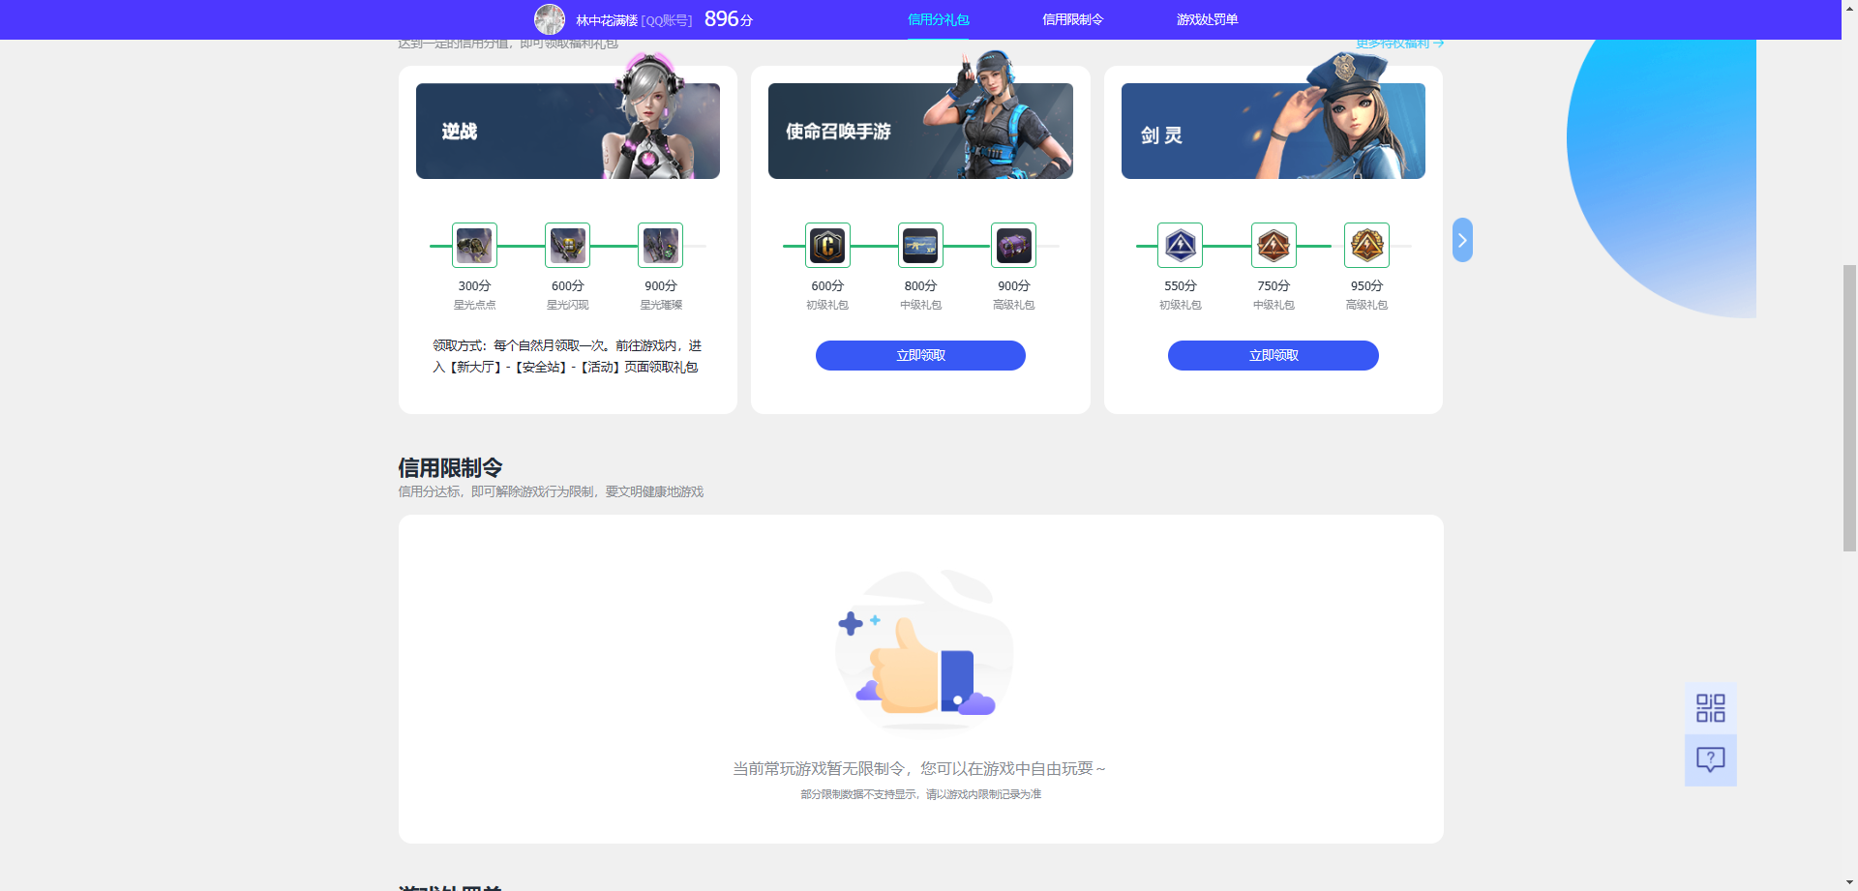Click the 800分 中级礼包 icon under 使命召唤手游

pos(919,245)
